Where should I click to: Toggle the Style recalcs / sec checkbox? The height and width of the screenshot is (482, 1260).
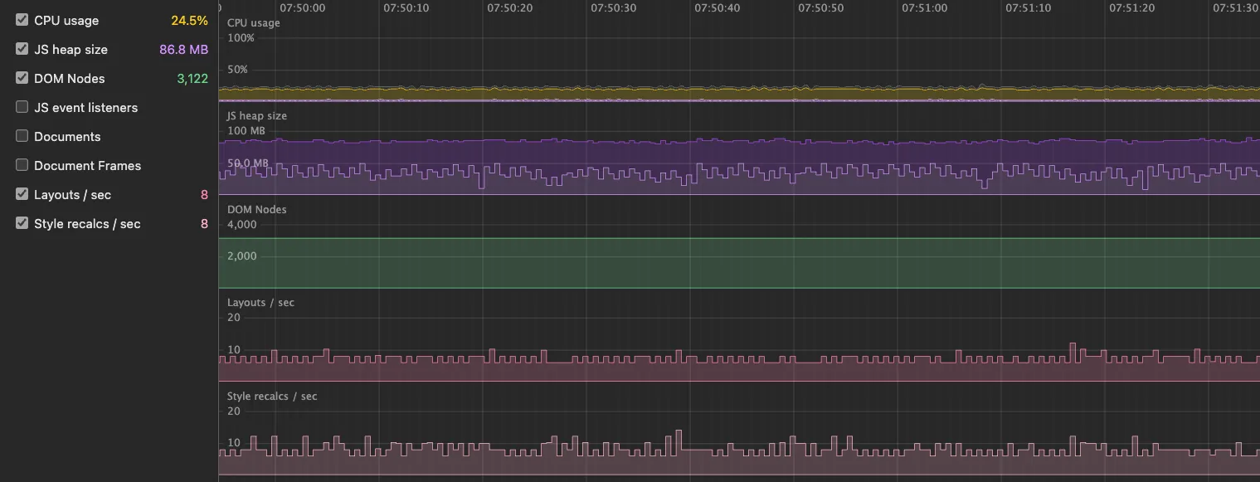pos(22,223)
